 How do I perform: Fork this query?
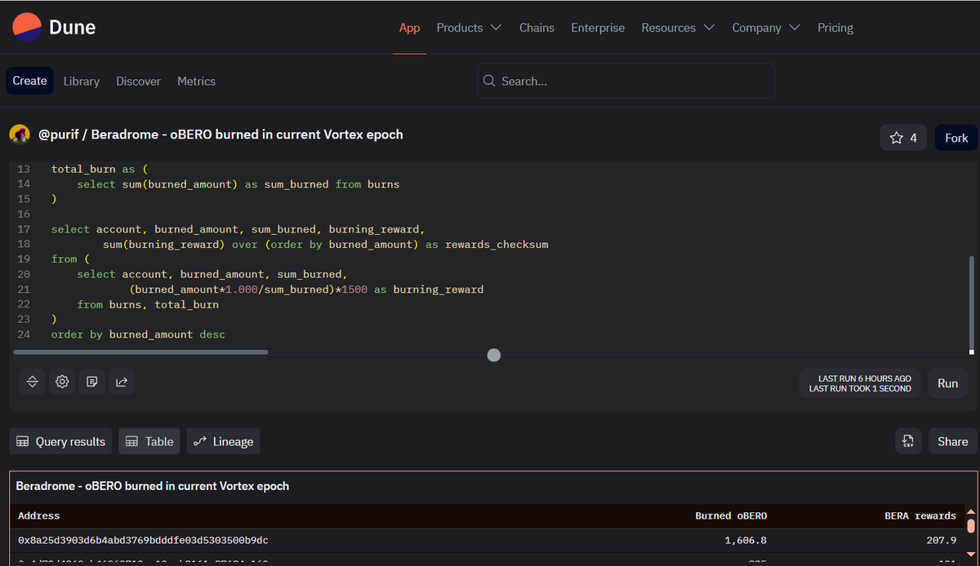click(x=956, y=138)
